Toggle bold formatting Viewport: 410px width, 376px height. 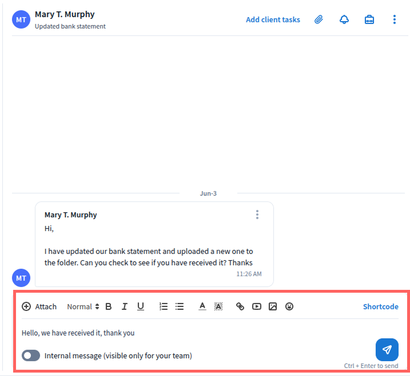109,306
